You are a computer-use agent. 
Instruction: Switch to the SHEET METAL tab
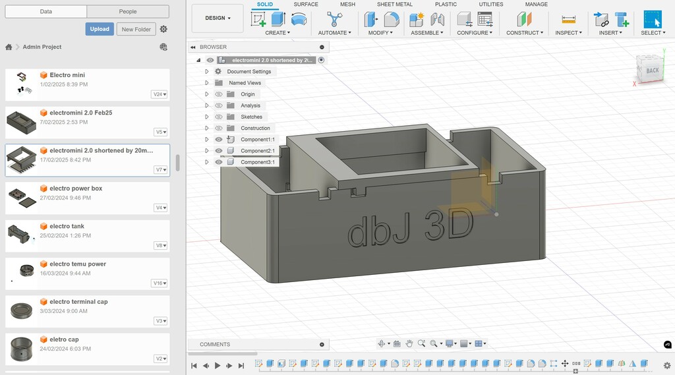[x=394, y=5]
